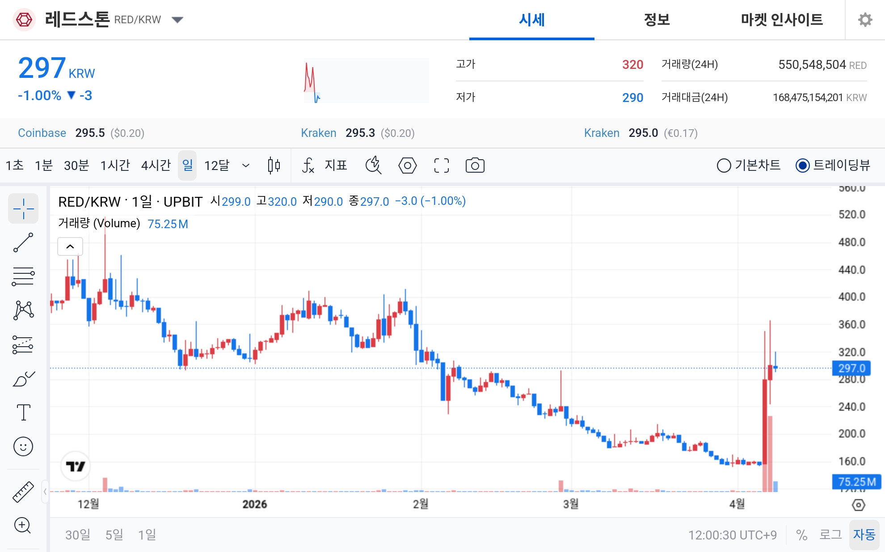Select the trend line drawing tool
Image resolution: width=885 pixels, height=552 pixels.
23,242
